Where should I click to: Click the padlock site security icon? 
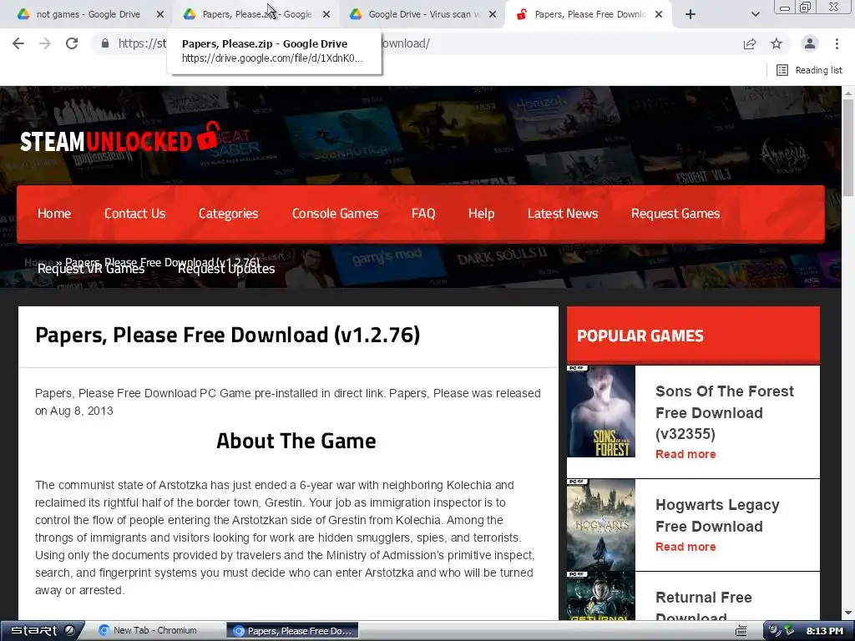105,43
